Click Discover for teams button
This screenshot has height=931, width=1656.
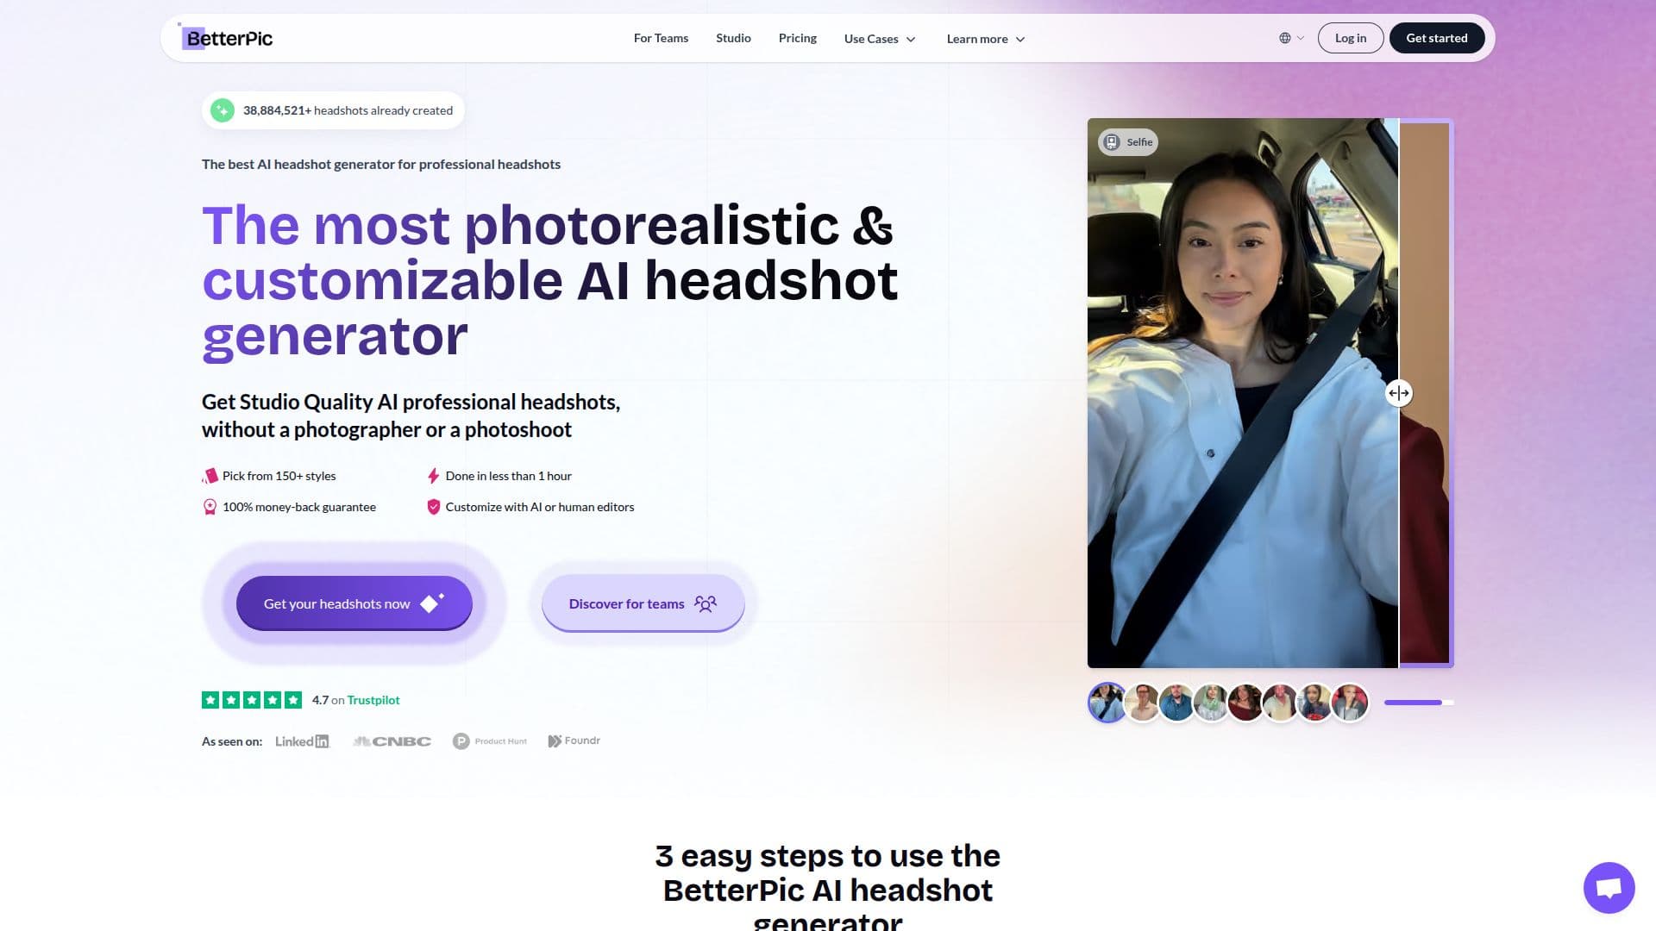(643, 603)
